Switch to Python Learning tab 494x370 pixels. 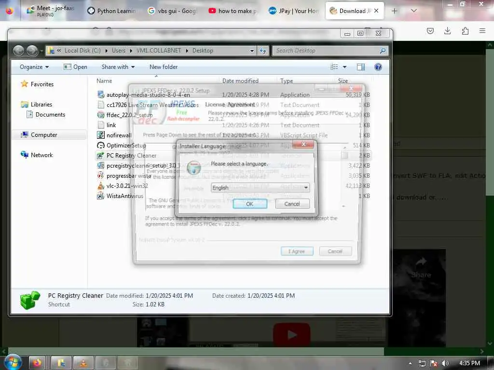coord(112,11)
